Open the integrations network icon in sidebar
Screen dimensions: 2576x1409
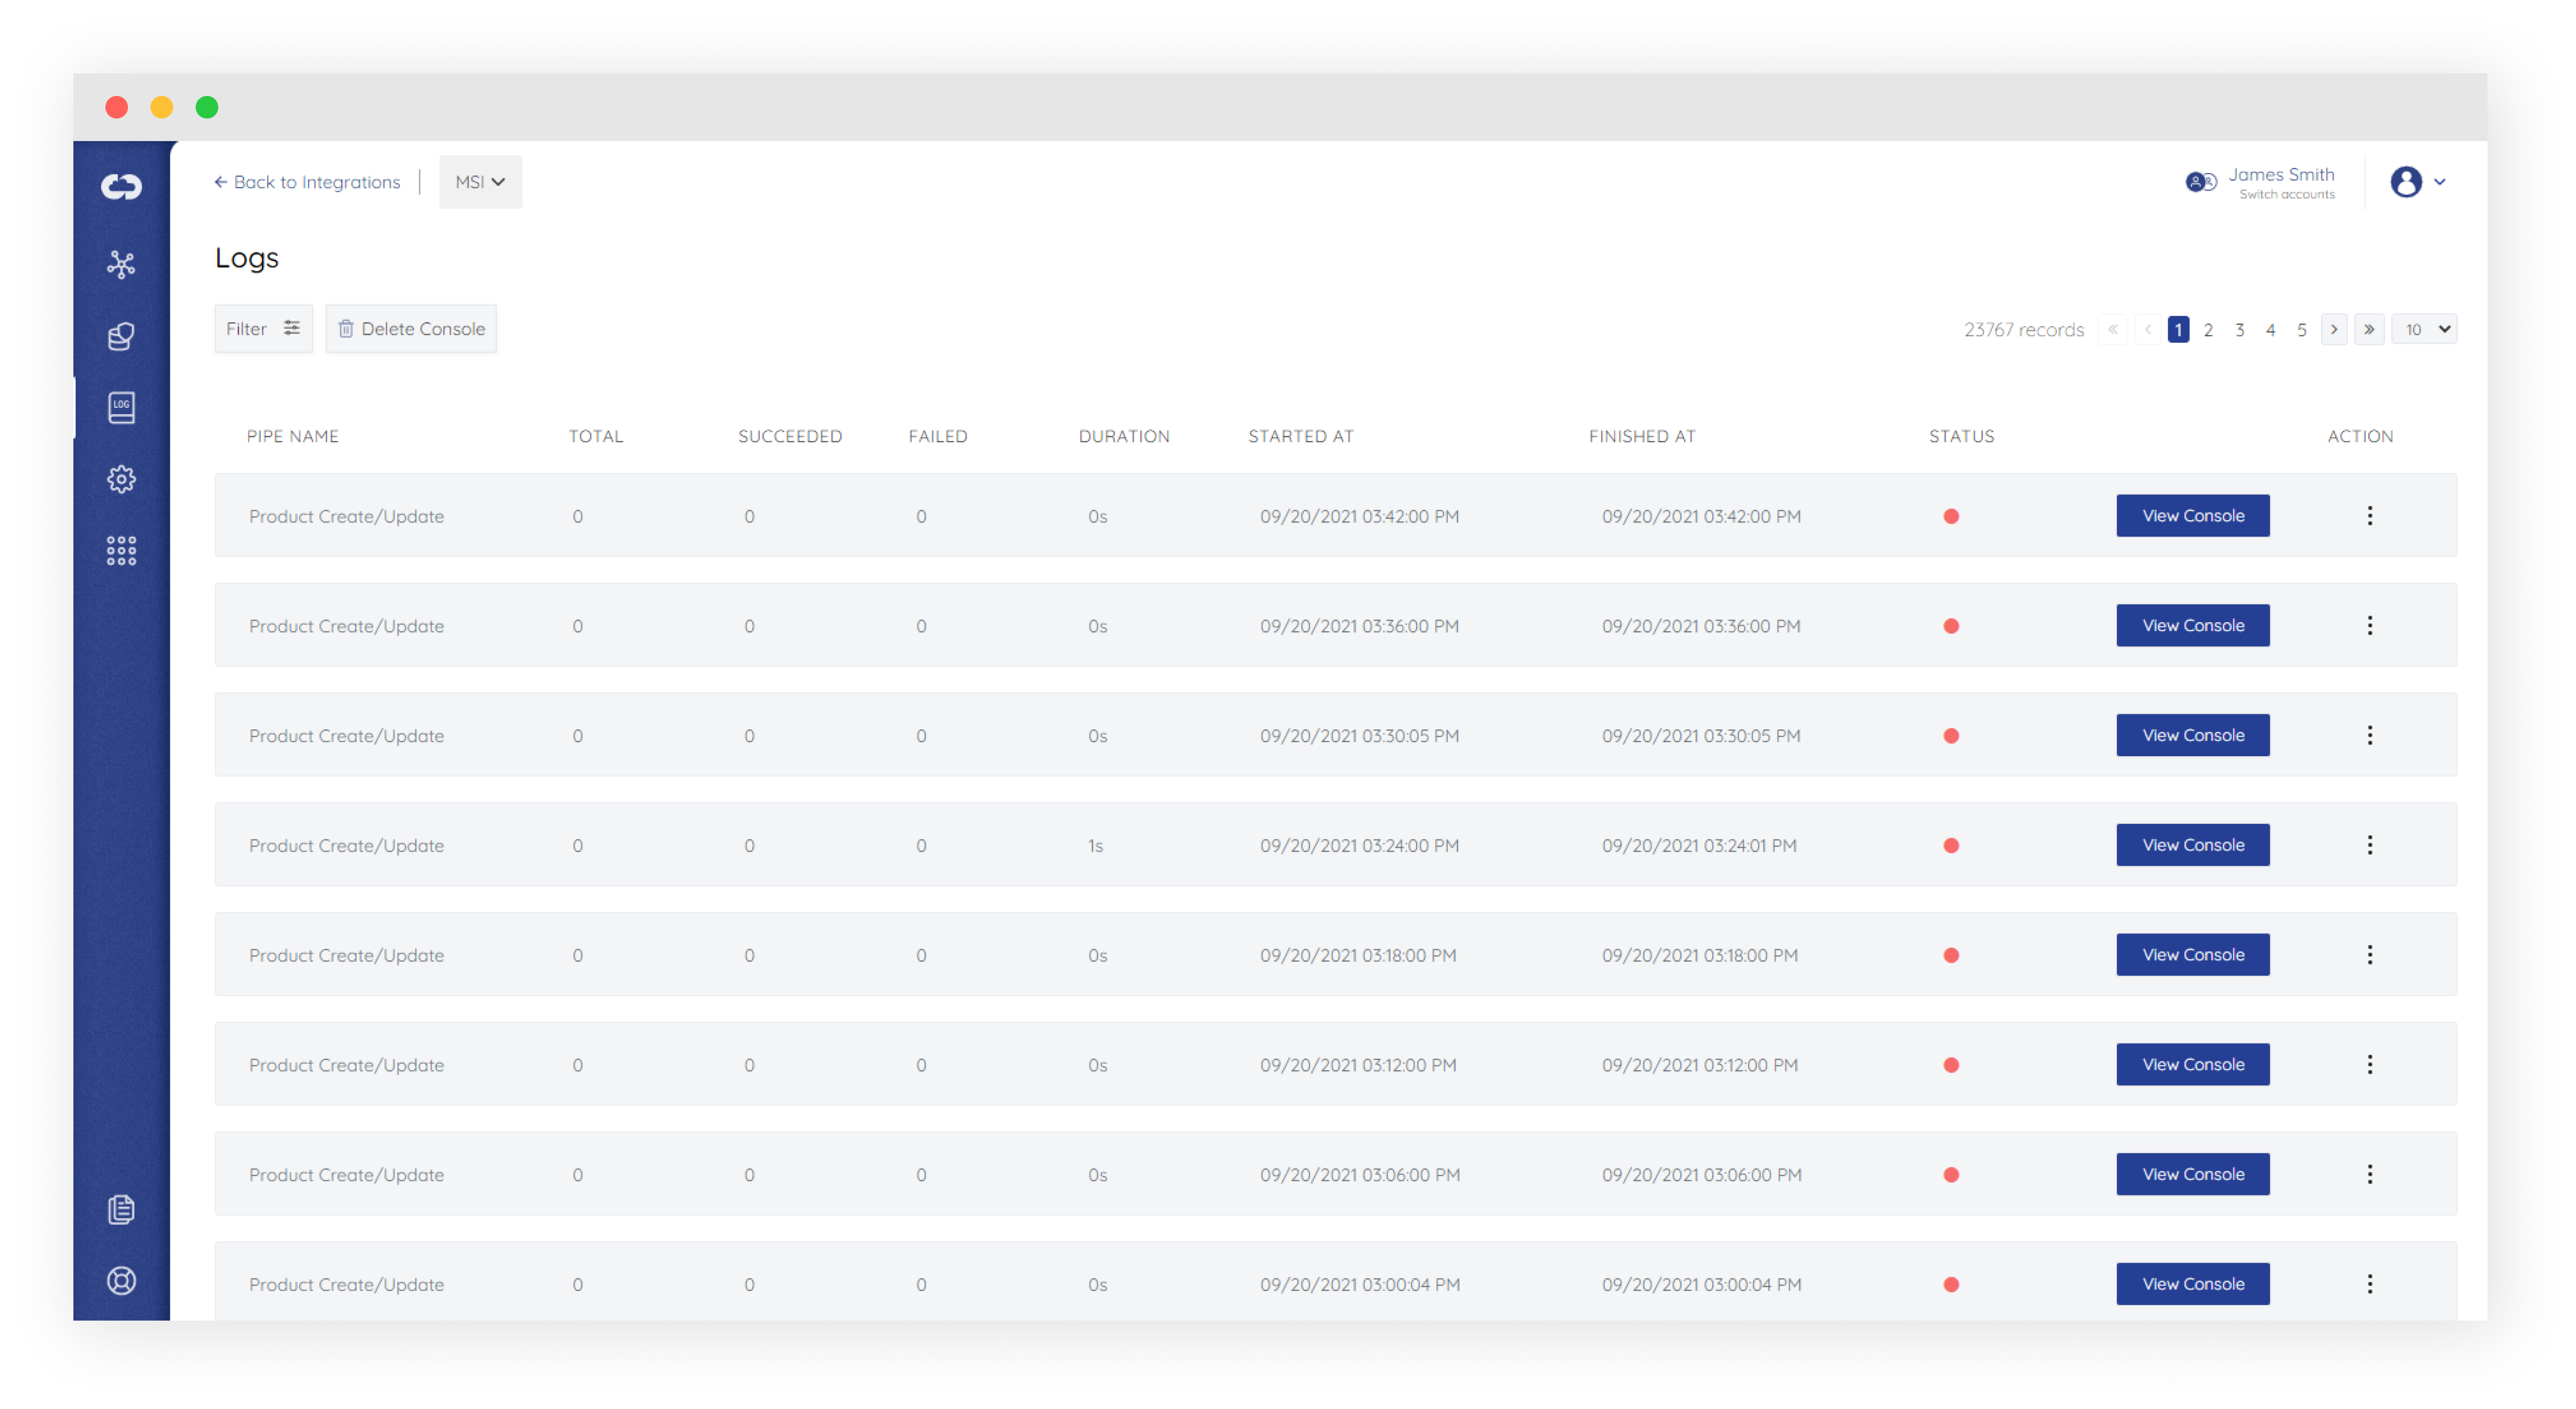[x=121, y=264]
